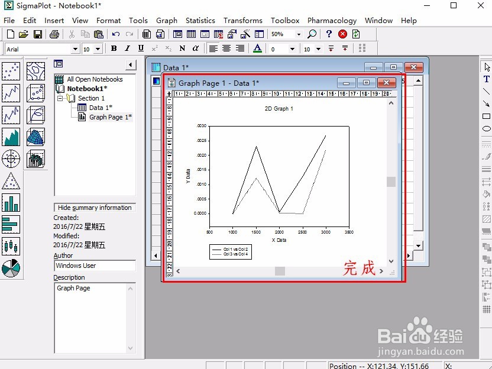Toggle underline formatting
Image resolution: width=492 pixels, height=369 pixels.
[x=141, y=48]
